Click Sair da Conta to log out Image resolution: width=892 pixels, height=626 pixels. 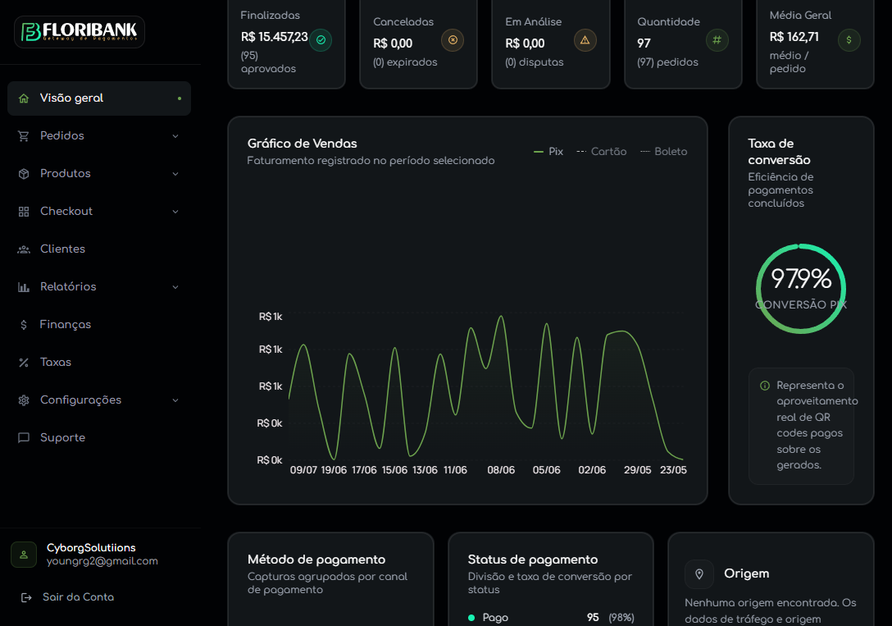(x=78, y=597)
